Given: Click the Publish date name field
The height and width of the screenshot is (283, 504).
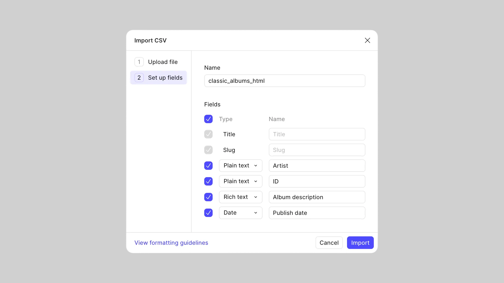Looking at the screenshot, I should (x=317, y=213).
